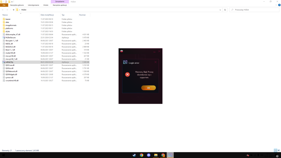Click the File Explorer taskbar icon

coord(156,155)
